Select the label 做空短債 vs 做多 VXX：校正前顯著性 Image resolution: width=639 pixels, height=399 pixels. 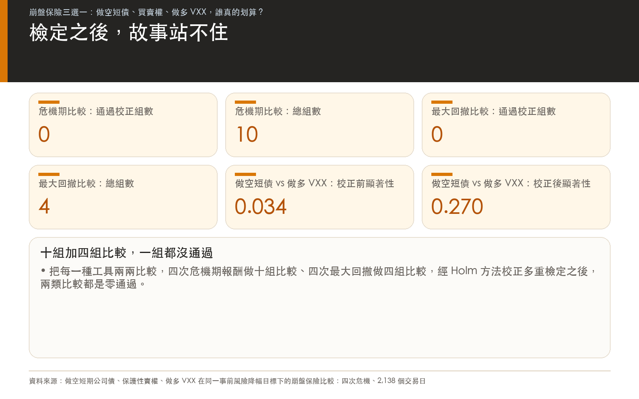[314, 184]
